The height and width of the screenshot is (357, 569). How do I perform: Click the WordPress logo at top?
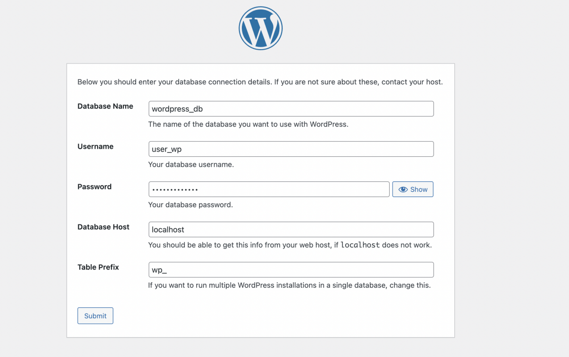[x=261, y=28]
